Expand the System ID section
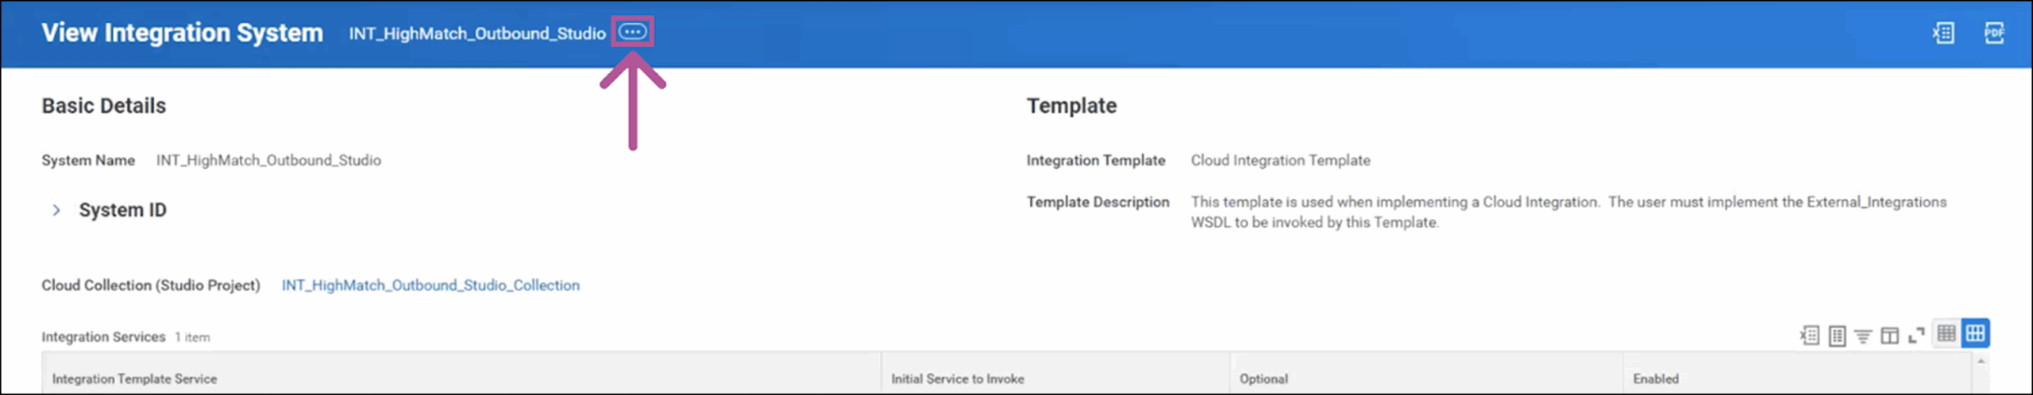 [x=56, y=210]
